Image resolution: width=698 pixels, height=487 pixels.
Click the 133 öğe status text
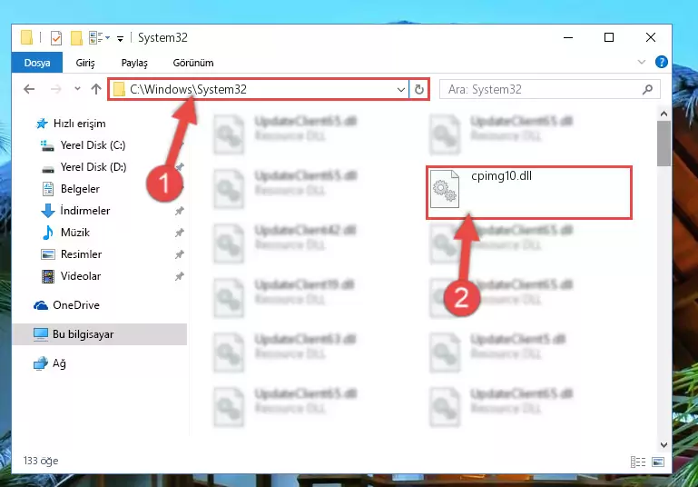(41, 461)
